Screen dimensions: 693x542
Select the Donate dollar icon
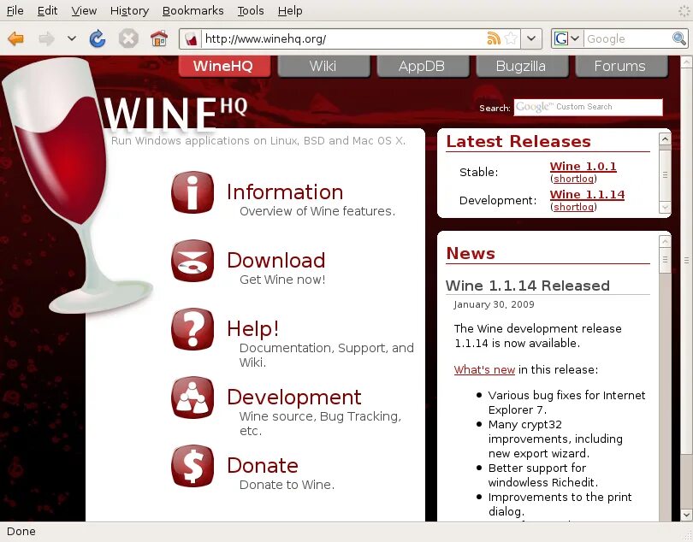coord(192,467)
